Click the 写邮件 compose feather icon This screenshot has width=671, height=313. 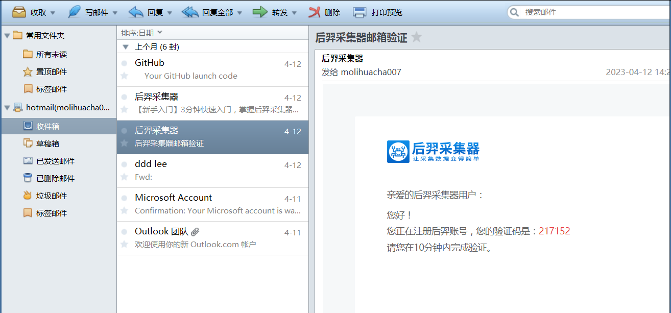[x=75, y=12]
